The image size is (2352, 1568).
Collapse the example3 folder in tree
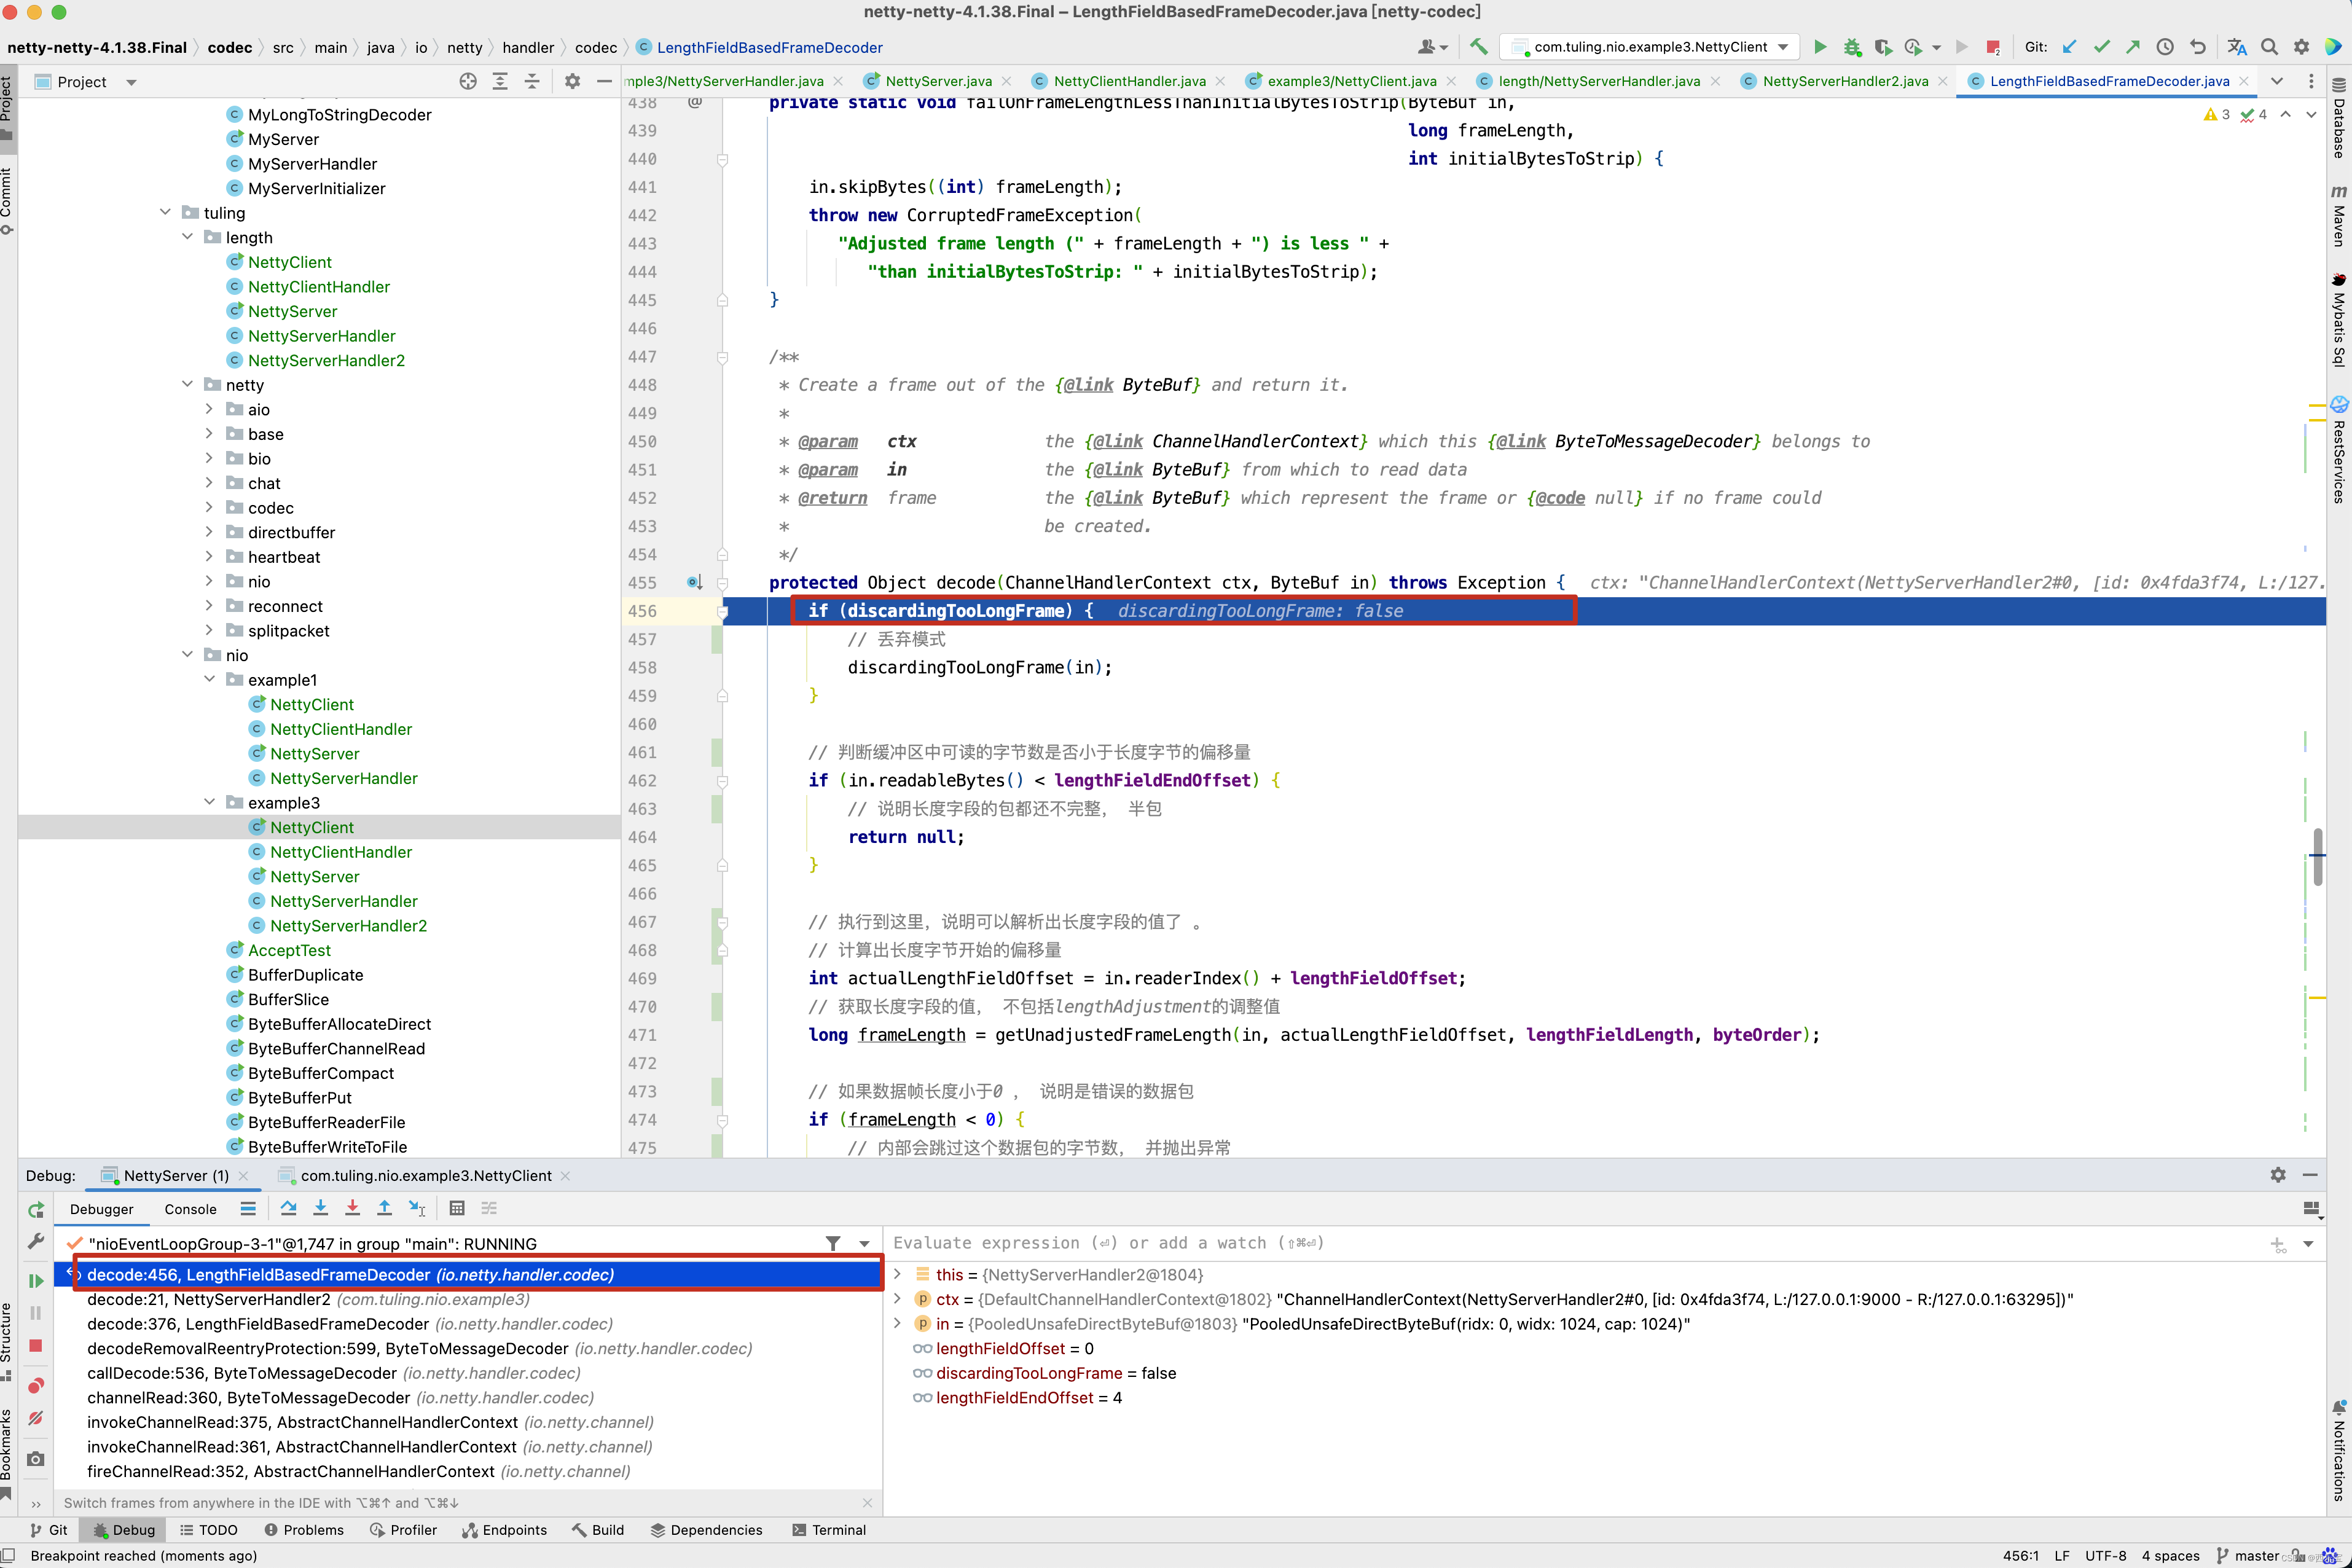(x=209, y=803)
